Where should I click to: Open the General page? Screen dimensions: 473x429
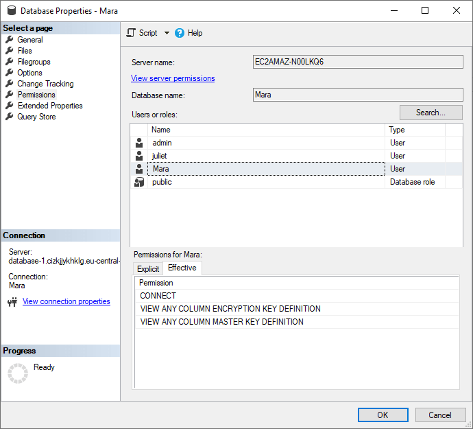coord(30,40)
